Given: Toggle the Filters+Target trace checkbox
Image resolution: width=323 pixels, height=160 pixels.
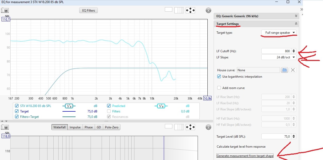Looking at the screenshot, I should click(17, 117).
